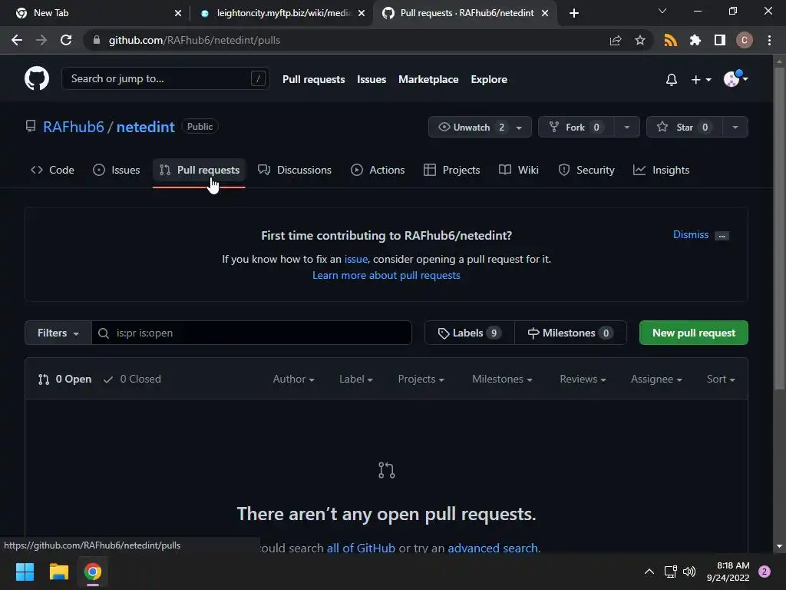The image size is (786, 590).
Task: Open the notifications bell
Action: pyautogui.click(x=671, y=79)
